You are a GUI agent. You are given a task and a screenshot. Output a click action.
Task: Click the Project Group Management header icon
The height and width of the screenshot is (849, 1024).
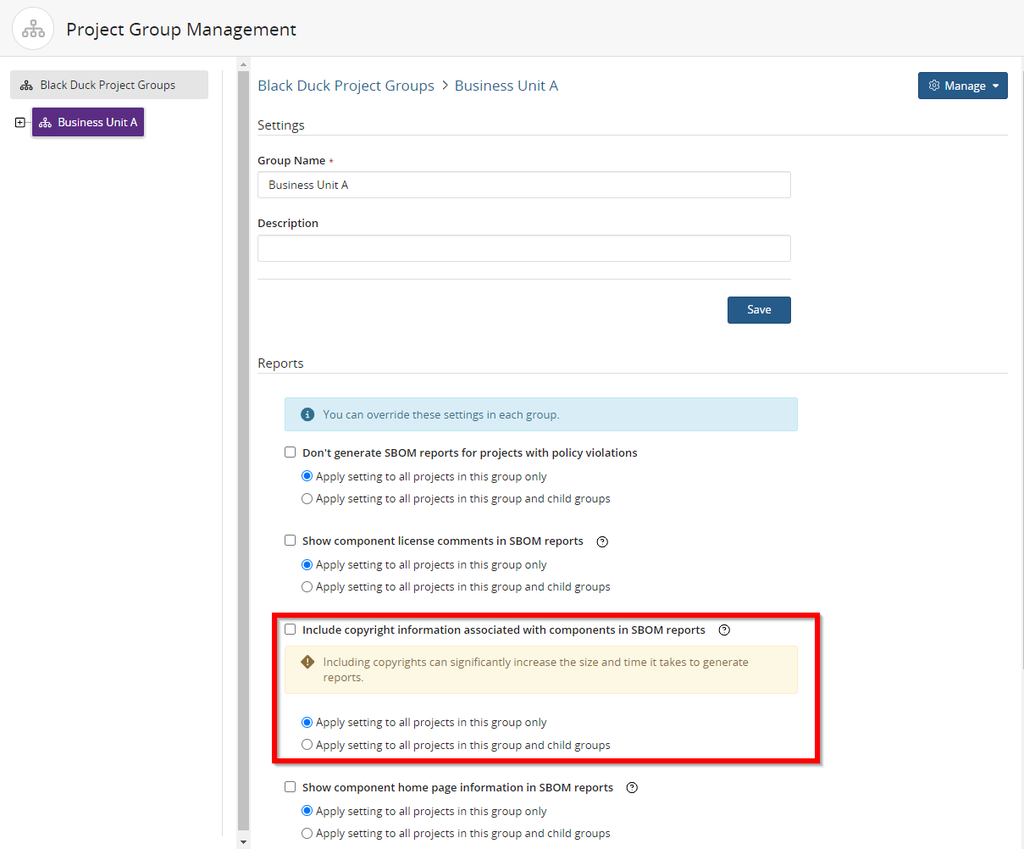pyautogui.click(x=33, y=30)
